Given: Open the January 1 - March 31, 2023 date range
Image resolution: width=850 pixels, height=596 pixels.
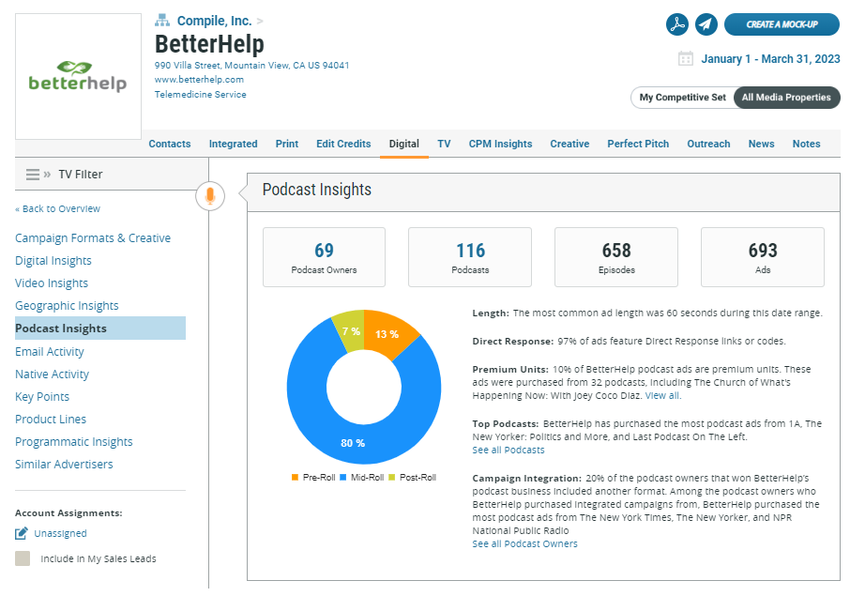Looking at the screenshot, I should (770, 58).
